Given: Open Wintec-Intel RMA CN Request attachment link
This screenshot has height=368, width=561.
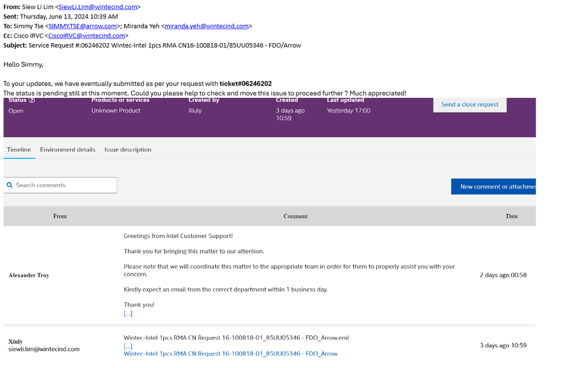Looking at the screenshot, I should coord(230,354).
